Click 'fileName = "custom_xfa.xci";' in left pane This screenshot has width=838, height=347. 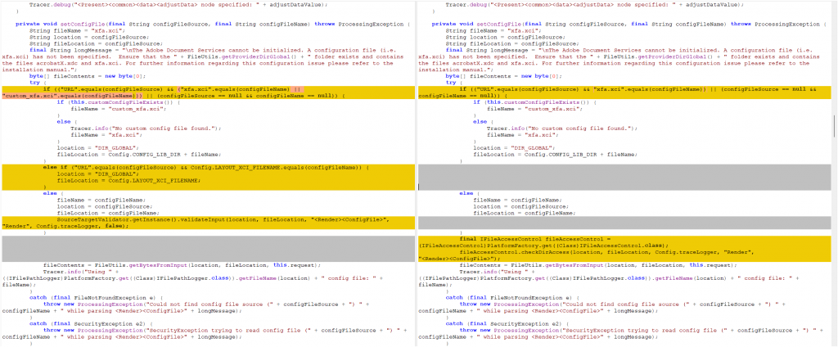[118, 108]
